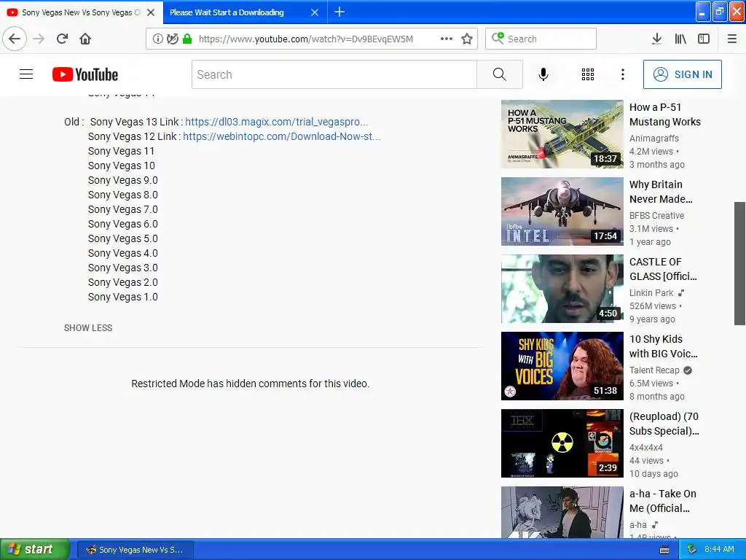Open a new browser tab with plus button
The image size is (746, 560).
(339, 12)
